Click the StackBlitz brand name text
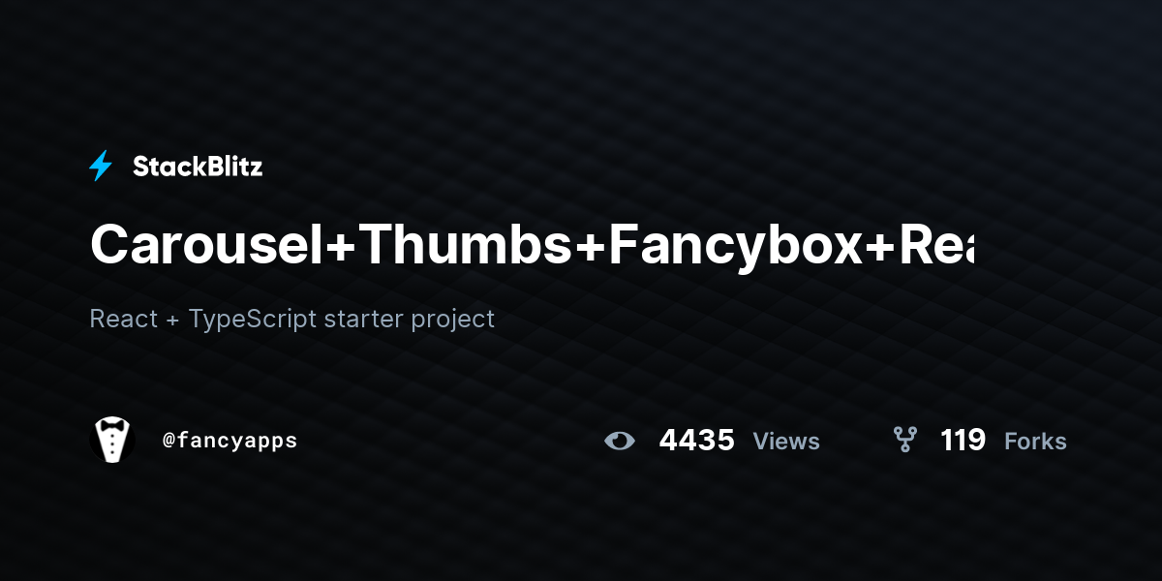 click(198, 167)
